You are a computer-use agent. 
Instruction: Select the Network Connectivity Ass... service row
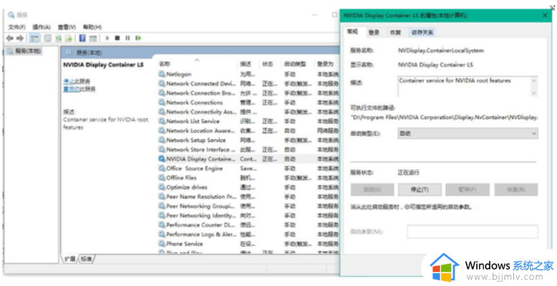(249, 112)
